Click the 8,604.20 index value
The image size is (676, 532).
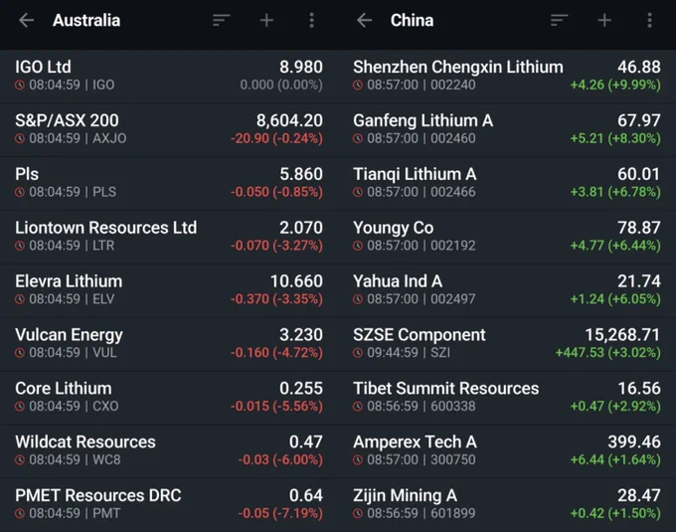point(289,120)
